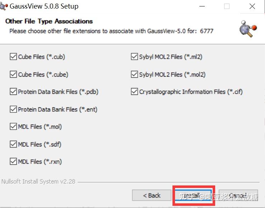265x208 pixels.
Task: Click the GaussView 5.0.8 Setup title text
Action: 44,6
